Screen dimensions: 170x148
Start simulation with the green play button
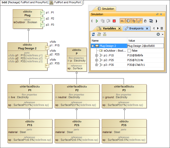click(x=97, y=21)
